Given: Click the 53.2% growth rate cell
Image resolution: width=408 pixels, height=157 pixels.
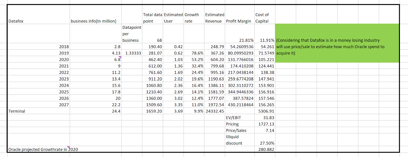Looking at the screenshot, I should pyautogui.click(x=194, y=60).
